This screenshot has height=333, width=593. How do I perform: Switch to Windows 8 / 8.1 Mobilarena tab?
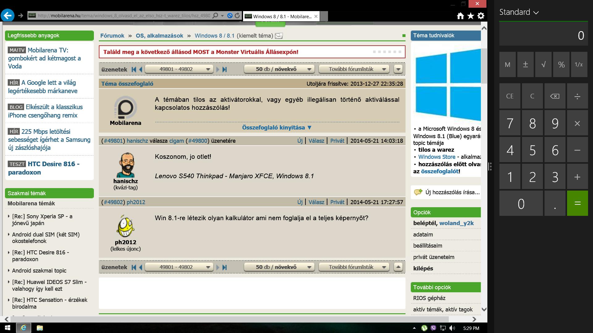pos(281,16)
